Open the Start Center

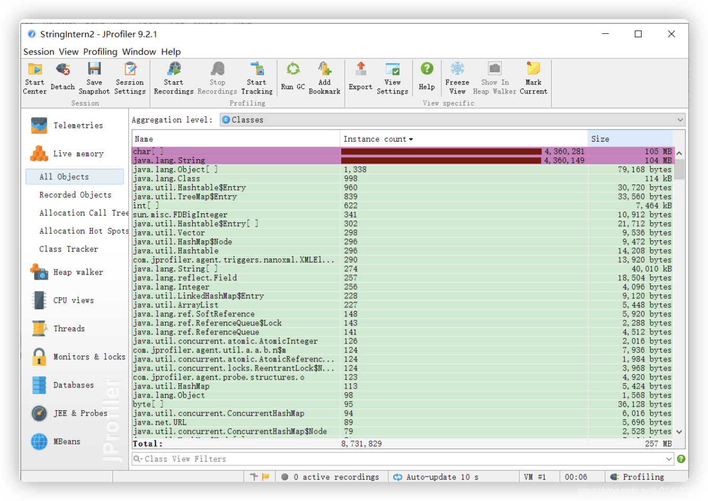pos(34,78)
